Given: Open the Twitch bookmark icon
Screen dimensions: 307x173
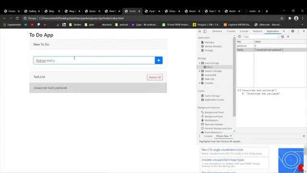Looking at the screenshot, I should [x=38, y=25].
